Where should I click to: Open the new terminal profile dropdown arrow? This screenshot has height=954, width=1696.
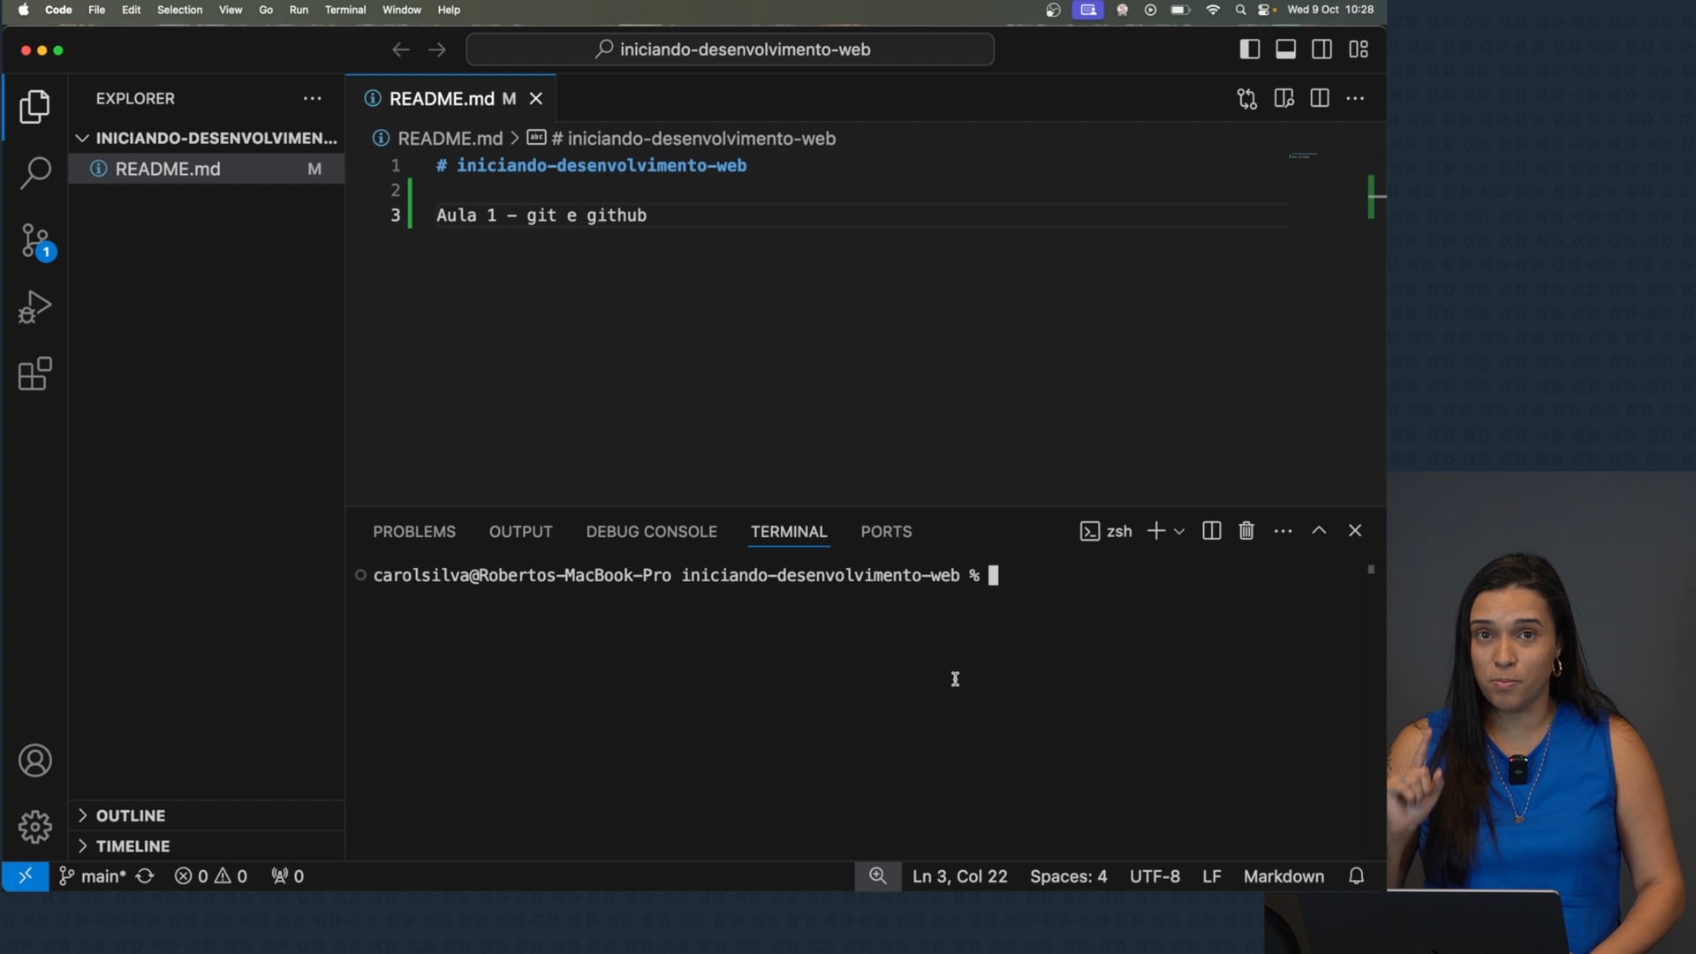point(1179,532)
